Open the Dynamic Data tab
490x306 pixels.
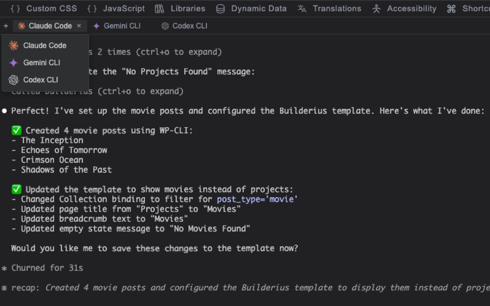click(251, 8)
